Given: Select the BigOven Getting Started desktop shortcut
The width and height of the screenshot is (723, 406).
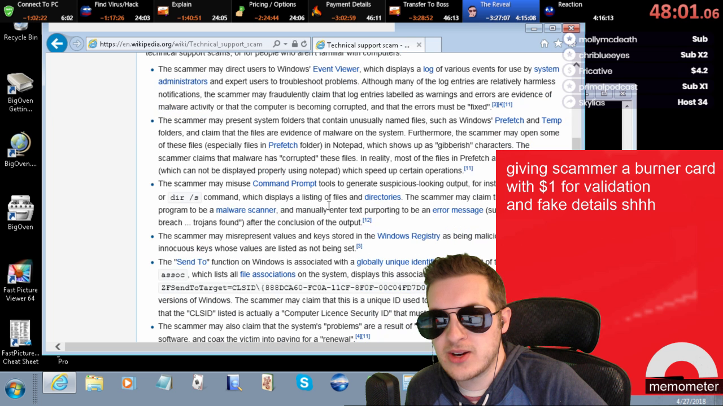Looking at the screenshot, I should pos(20,92).
